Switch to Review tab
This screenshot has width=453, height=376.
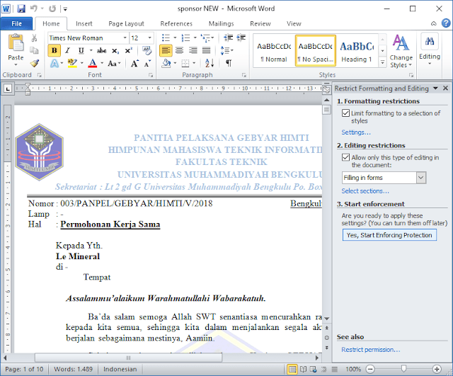pos(260,23)
